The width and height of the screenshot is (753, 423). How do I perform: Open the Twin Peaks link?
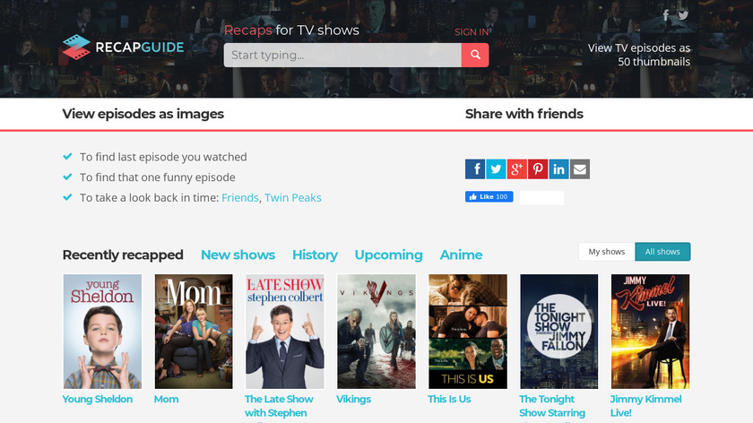[293, 197]
